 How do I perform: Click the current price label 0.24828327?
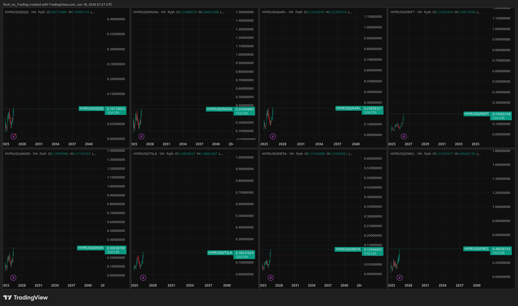click(x=373, y=108)
